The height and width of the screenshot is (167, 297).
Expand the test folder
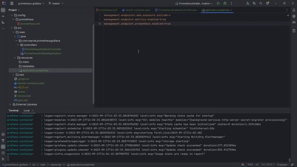pos(13,75)
